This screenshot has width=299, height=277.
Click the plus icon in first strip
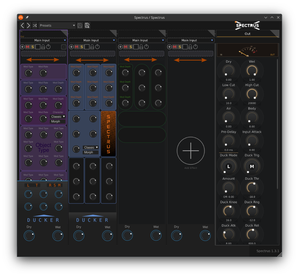(22, 47)
